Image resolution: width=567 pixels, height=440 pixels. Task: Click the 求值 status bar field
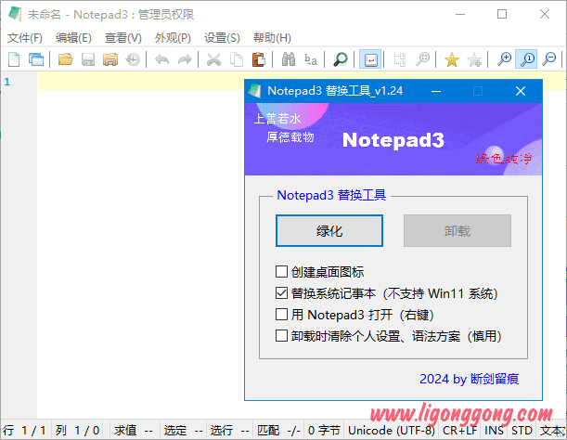(x=134, y=430)
